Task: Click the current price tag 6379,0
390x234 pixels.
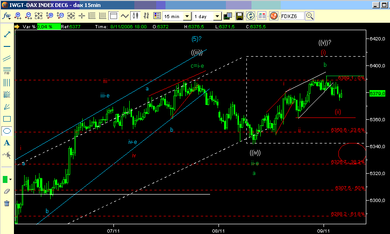Action: (x=377, y=94)
